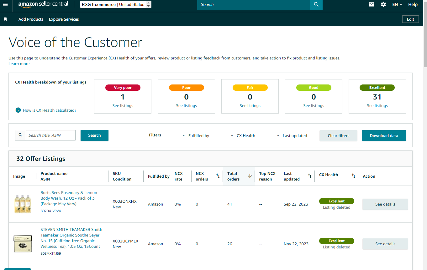The image size is (427, 270).
Task: Focus the Search title, ASIN field
Action: (x=50, y=135)
